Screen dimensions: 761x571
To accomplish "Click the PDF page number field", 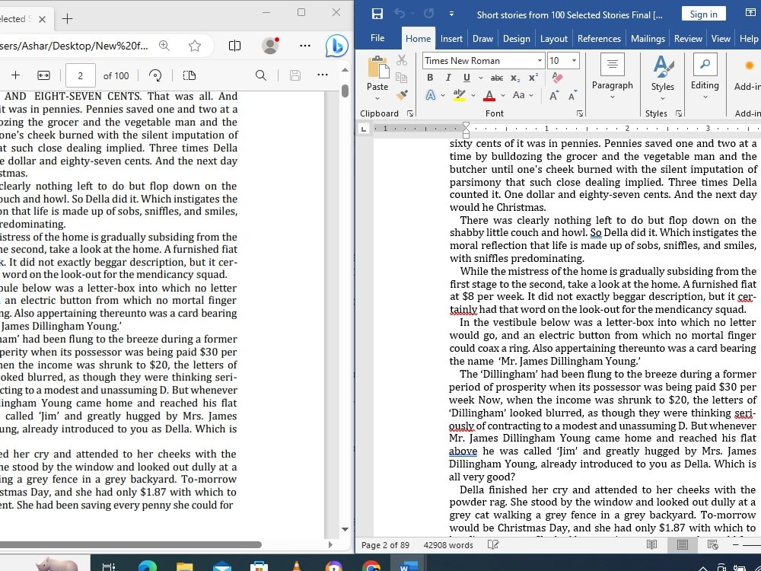I will pos(80,75).
